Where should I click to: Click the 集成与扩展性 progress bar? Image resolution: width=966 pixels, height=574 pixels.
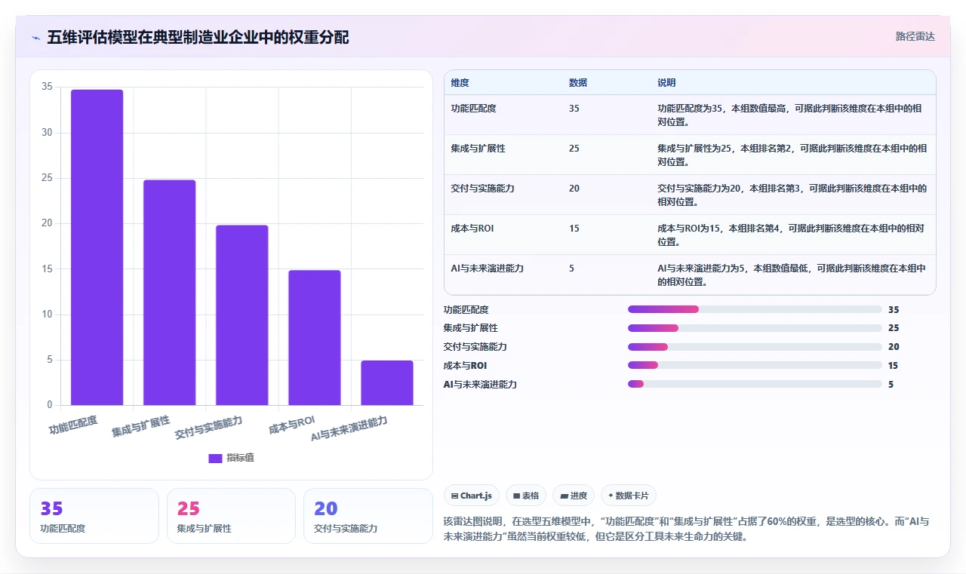click(x=755, y=328)
